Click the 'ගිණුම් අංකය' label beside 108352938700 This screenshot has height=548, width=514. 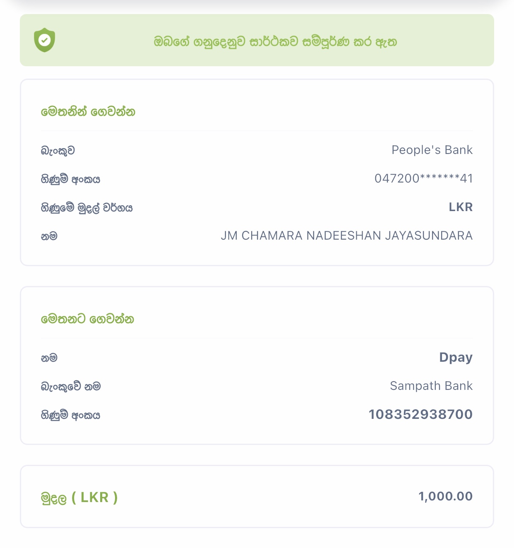pyautogui.click(x=70, y=415)
